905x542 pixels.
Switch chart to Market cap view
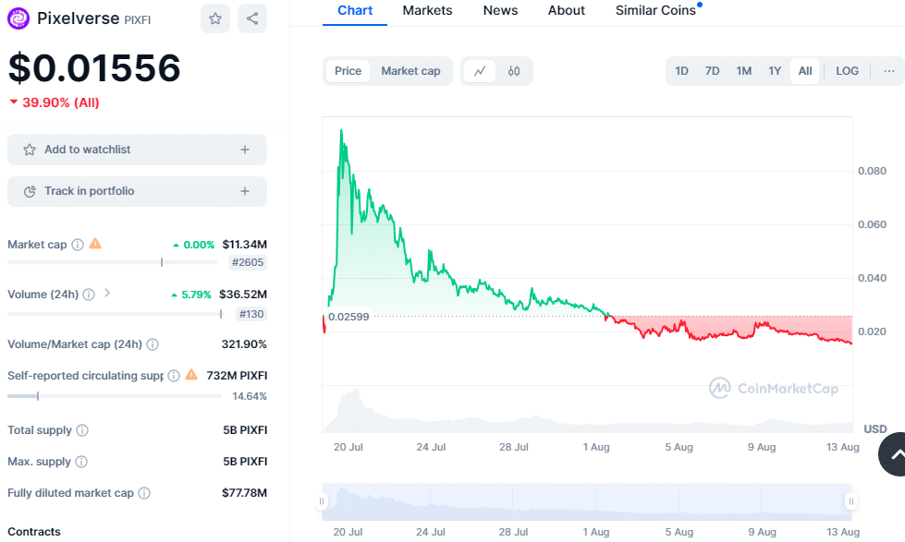tap(411, 71)
